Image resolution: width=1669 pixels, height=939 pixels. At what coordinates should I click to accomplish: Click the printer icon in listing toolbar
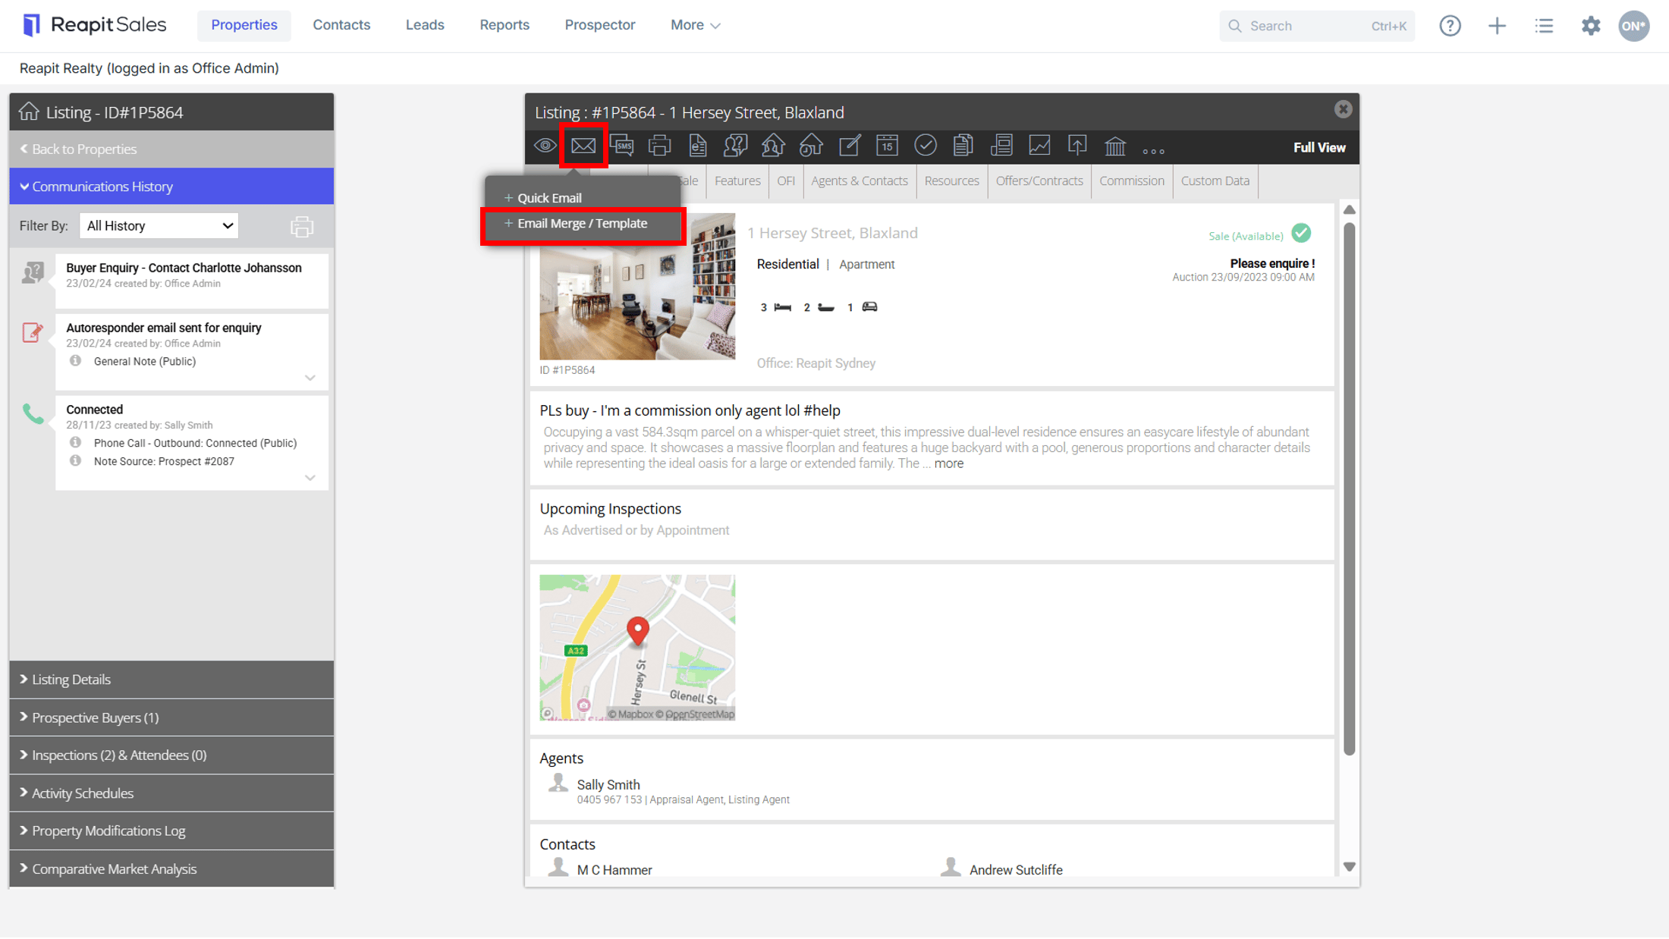pyautogui.click(x=659, y=146)
